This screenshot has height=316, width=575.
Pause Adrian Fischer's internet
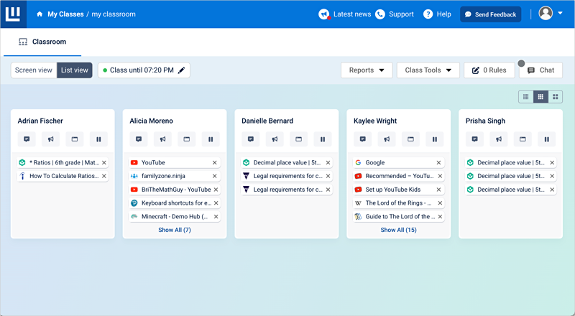tap(98, 139)
